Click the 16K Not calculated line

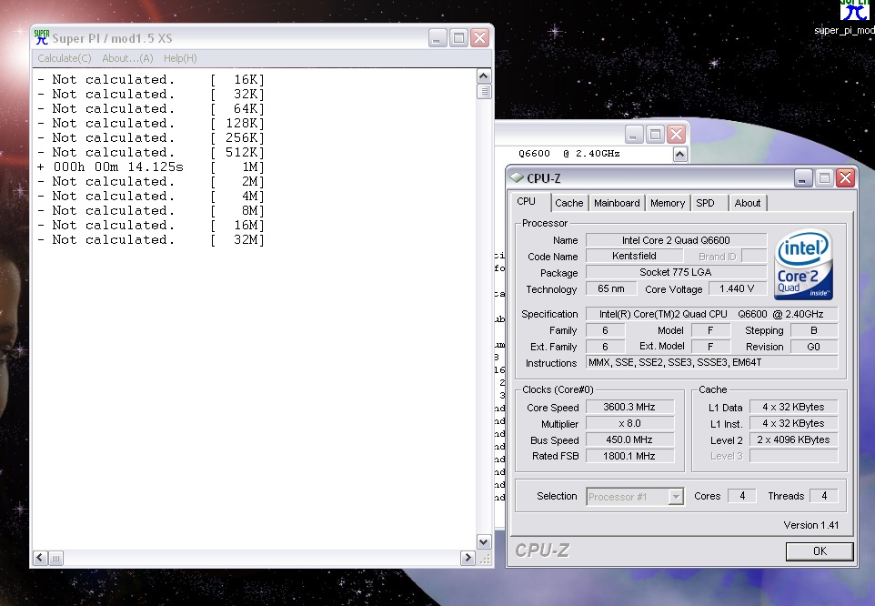click(x=151, y=80)
